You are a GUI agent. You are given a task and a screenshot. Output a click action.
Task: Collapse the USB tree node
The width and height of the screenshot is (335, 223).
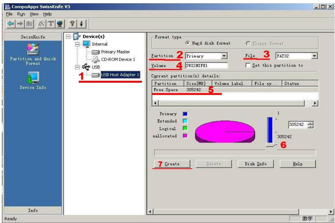point(77,67)
